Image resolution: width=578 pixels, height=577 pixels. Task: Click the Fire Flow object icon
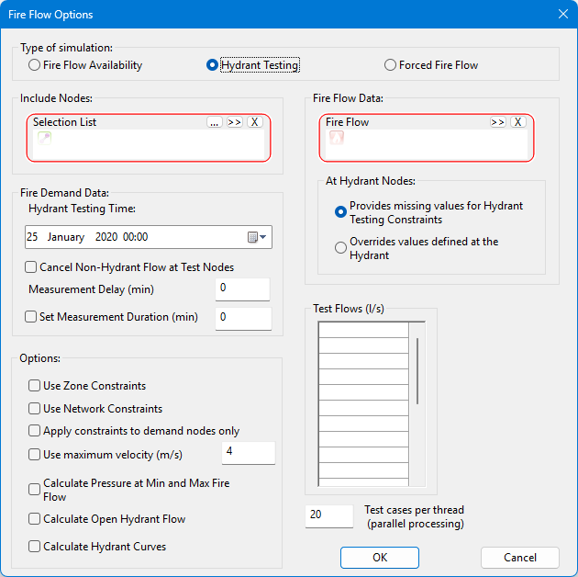click(x=336, y=139)
